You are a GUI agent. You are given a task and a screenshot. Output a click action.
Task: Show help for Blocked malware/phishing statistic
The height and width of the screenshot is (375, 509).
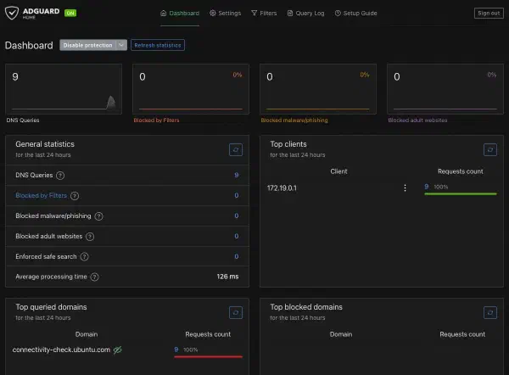pos(98,216)
